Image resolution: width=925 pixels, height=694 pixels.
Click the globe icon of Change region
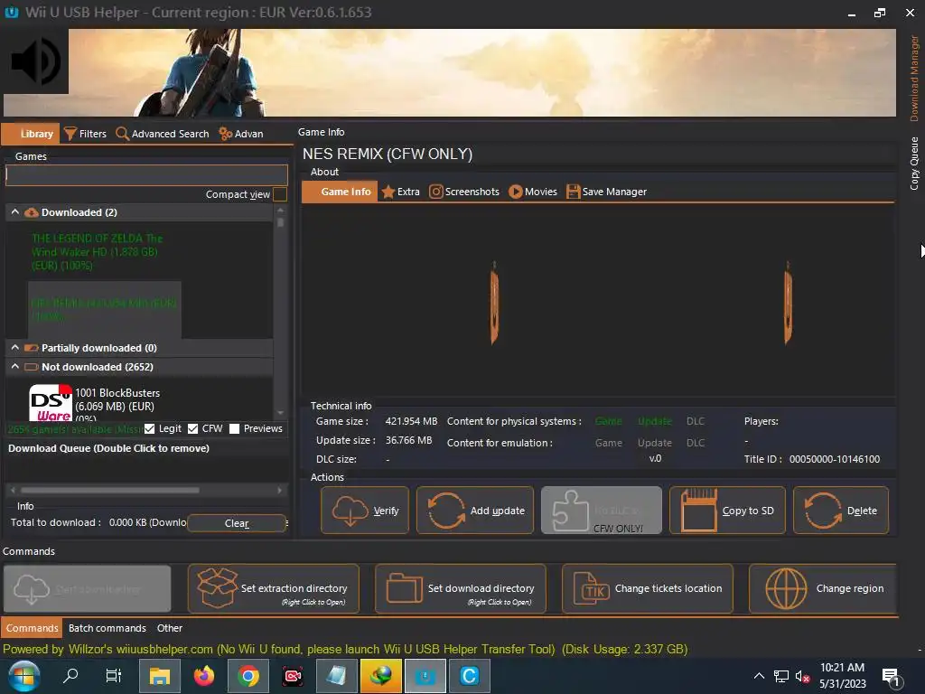click(x=786, y=589)
